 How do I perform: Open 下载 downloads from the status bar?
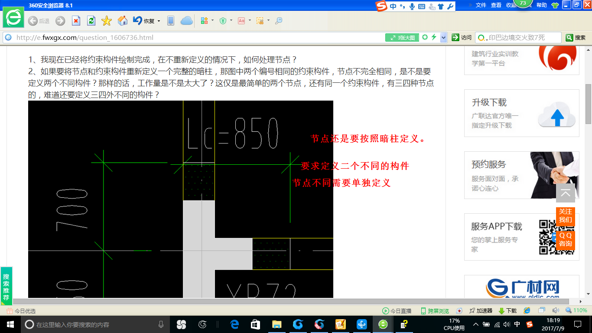pos(508,311)
